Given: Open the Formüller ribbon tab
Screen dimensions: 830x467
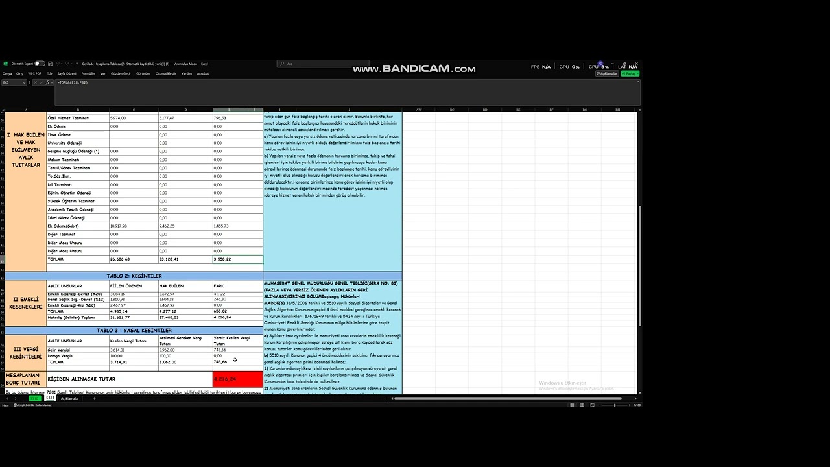Looking at the screenshot, I should pyautogui.click(x=88, y=73).
